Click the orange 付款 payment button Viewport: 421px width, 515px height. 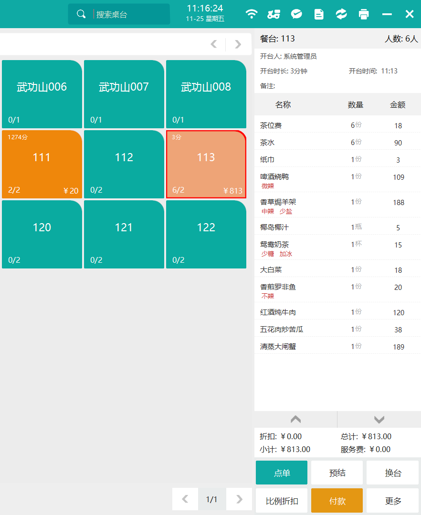click(x=337, y=501)
